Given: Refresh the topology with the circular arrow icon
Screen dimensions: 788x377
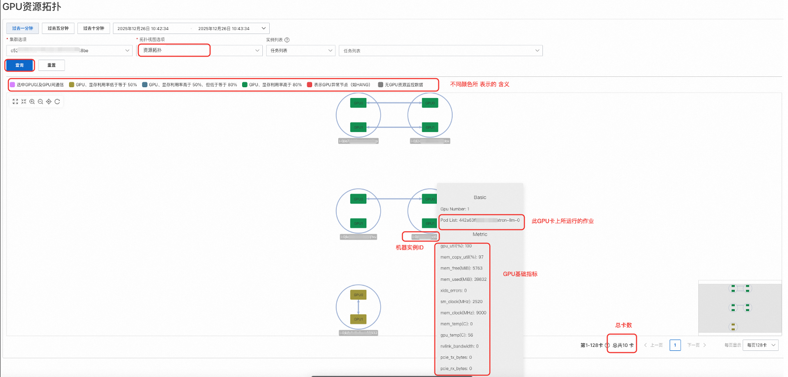Looking at the screenshot, I should 57,102.
